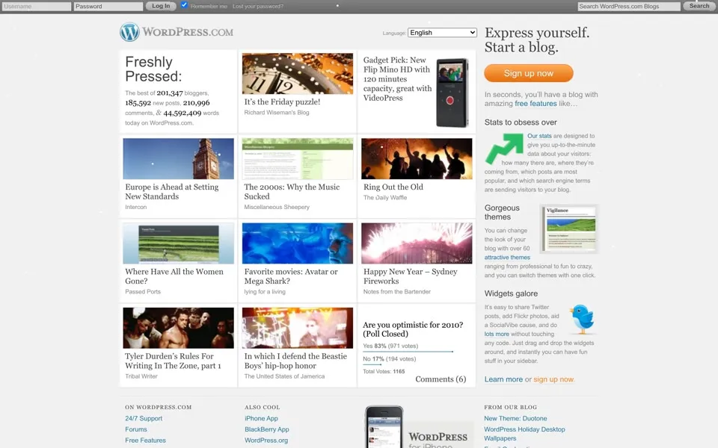Open Notes from the Bartender blog link
This screenshot has height=448, width=718.
tap(397, 292)
